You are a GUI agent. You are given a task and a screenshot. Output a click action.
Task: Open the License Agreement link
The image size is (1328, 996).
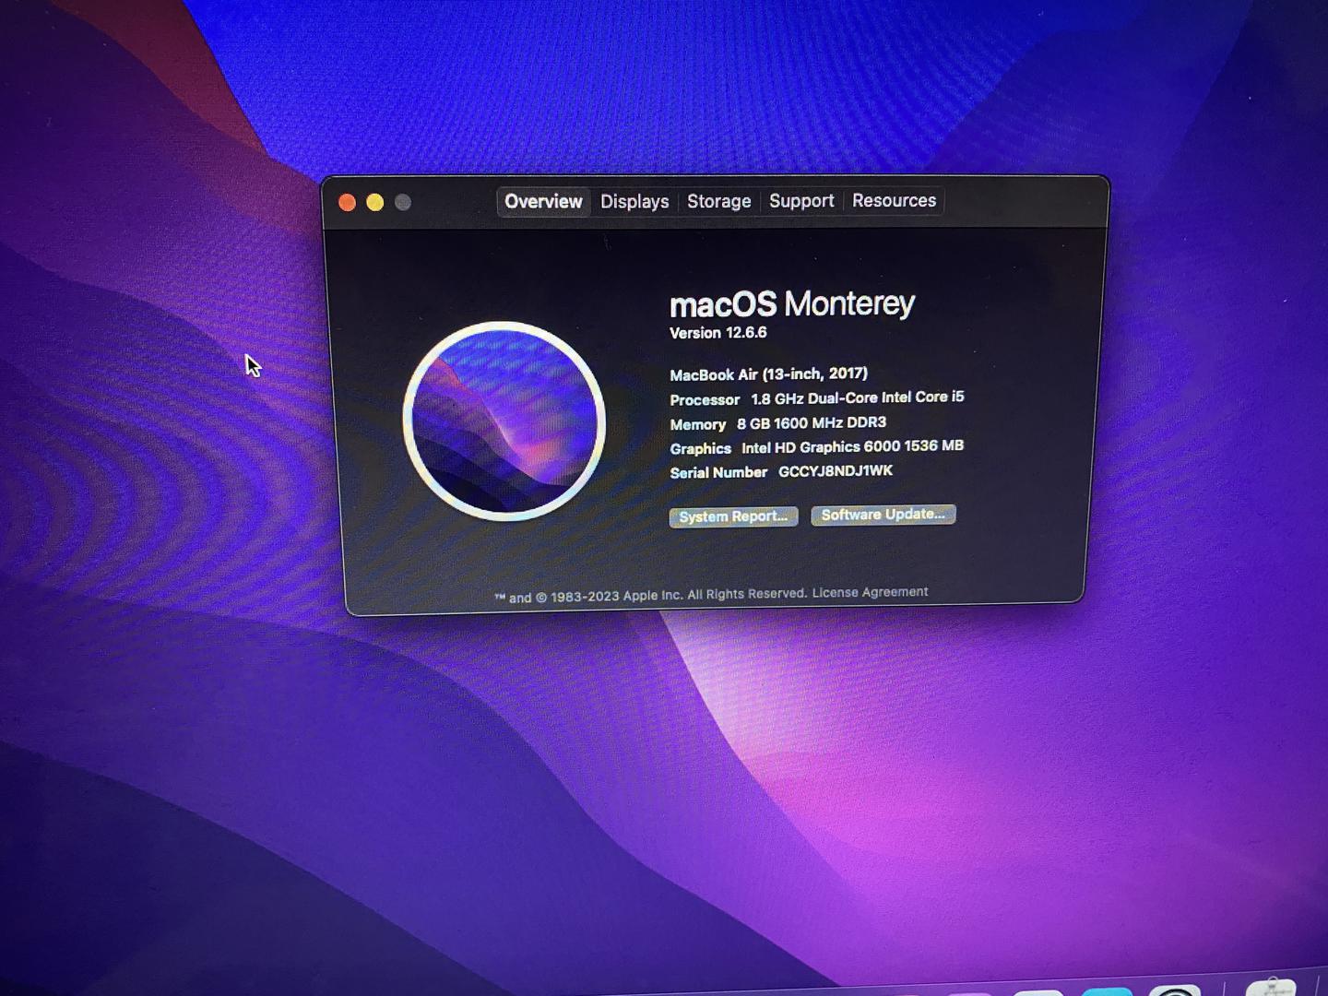(x=870, y=592)
